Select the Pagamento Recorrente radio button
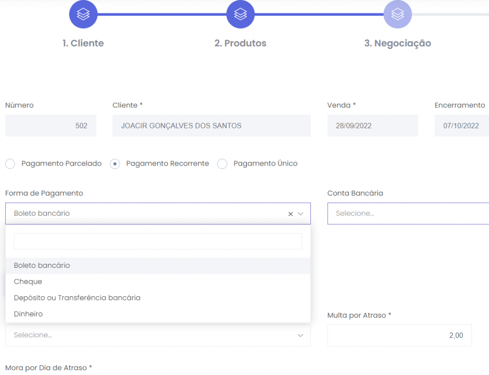489x375 pixels. tap(115, 164)
